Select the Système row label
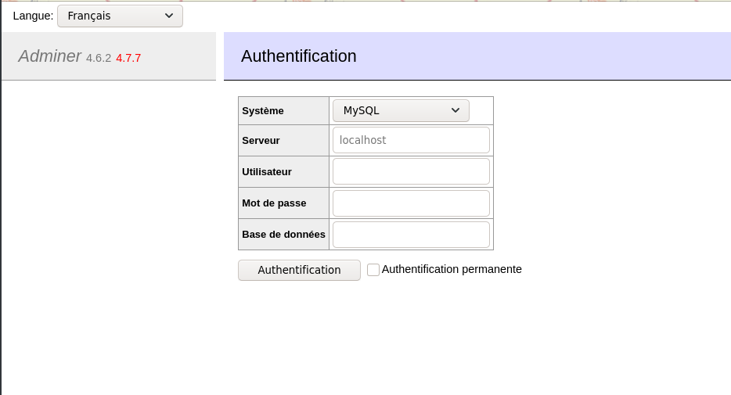Screen dimensions: 731x395 pyautogui.click(x=263, y=111)
